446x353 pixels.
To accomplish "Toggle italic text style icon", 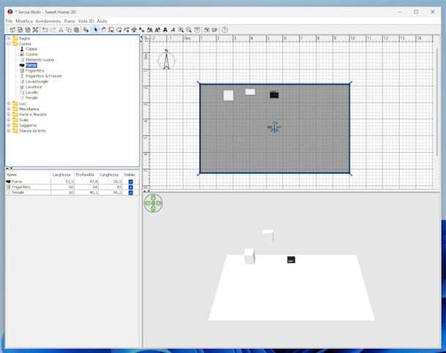I will (x=173, y=29).
